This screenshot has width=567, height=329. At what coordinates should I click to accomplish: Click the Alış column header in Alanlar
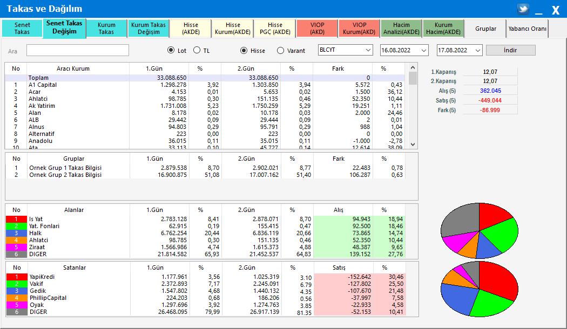coord(339,210)
